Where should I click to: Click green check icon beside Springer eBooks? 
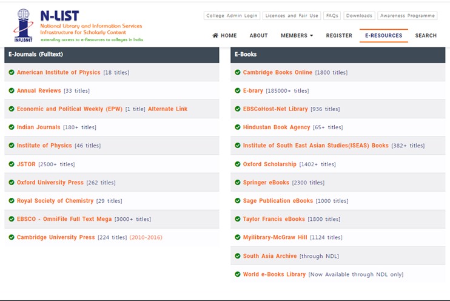click(238, 183)
